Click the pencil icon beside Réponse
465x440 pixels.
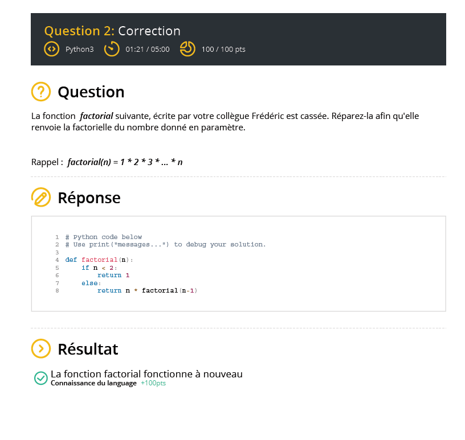41,198
